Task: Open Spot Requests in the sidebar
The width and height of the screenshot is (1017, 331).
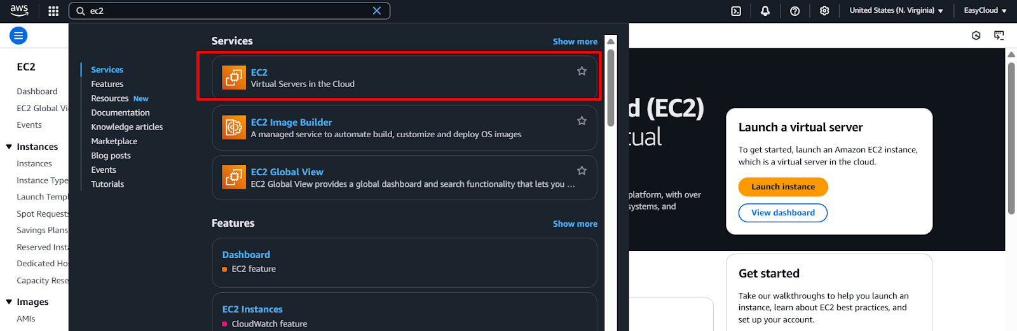Action: coord(43,213)
